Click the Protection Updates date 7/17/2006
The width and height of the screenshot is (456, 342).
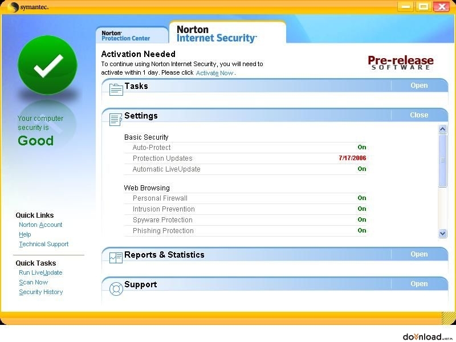pos(352,158)
